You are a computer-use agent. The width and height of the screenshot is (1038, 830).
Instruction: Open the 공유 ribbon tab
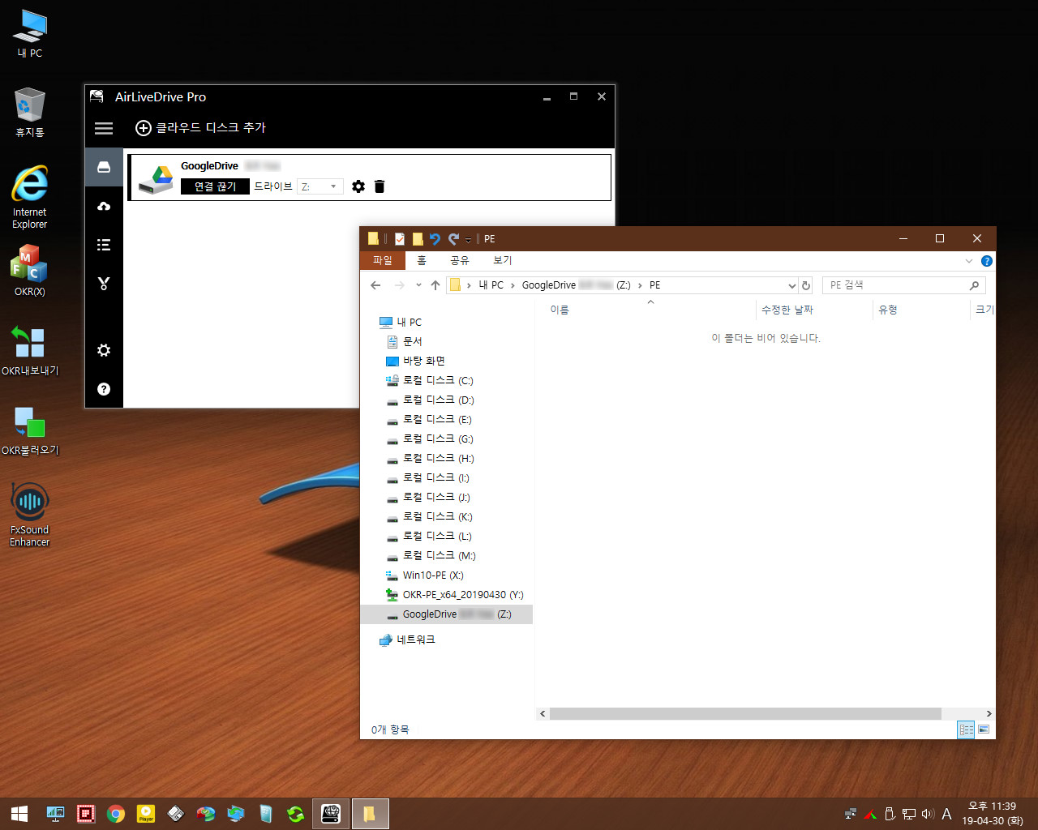[460, 260]
